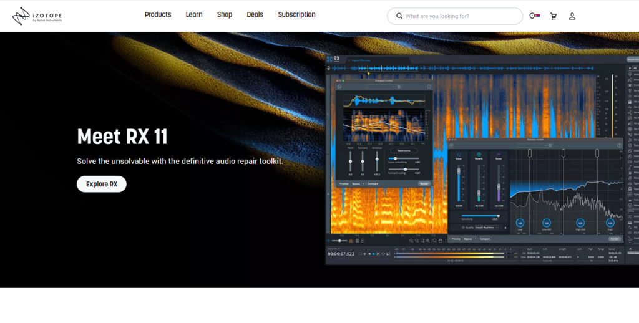Open the shopping cart

coord(554,16)
